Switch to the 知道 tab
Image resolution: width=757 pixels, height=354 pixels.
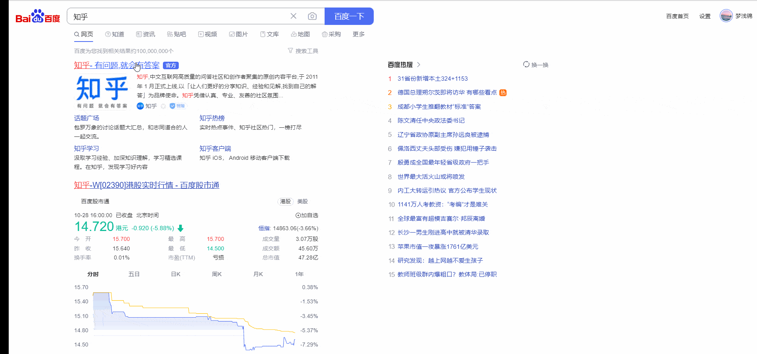115,34
